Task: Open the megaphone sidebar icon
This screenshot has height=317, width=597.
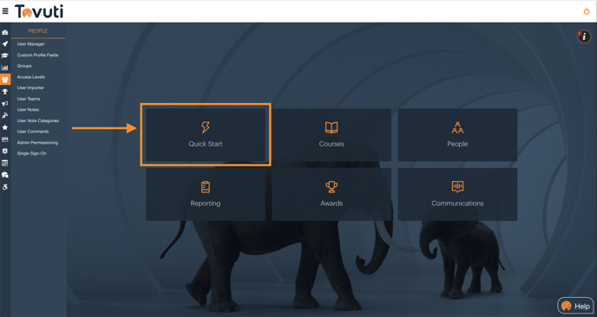Action: [5, 103]
